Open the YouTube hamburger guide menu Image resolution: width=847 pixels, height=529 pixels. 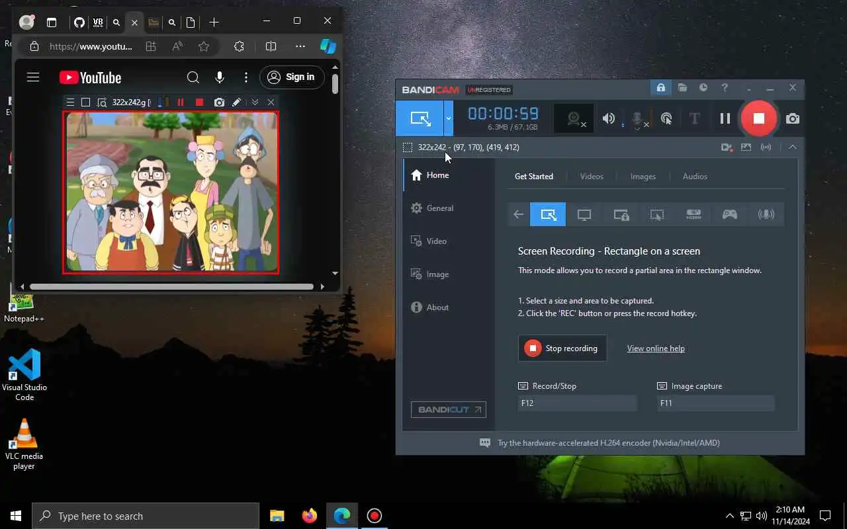33,77
